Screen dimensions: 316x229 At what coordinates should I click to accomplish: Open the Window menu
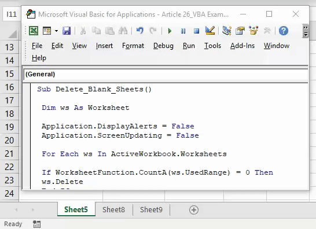click(x=277, y=46)
